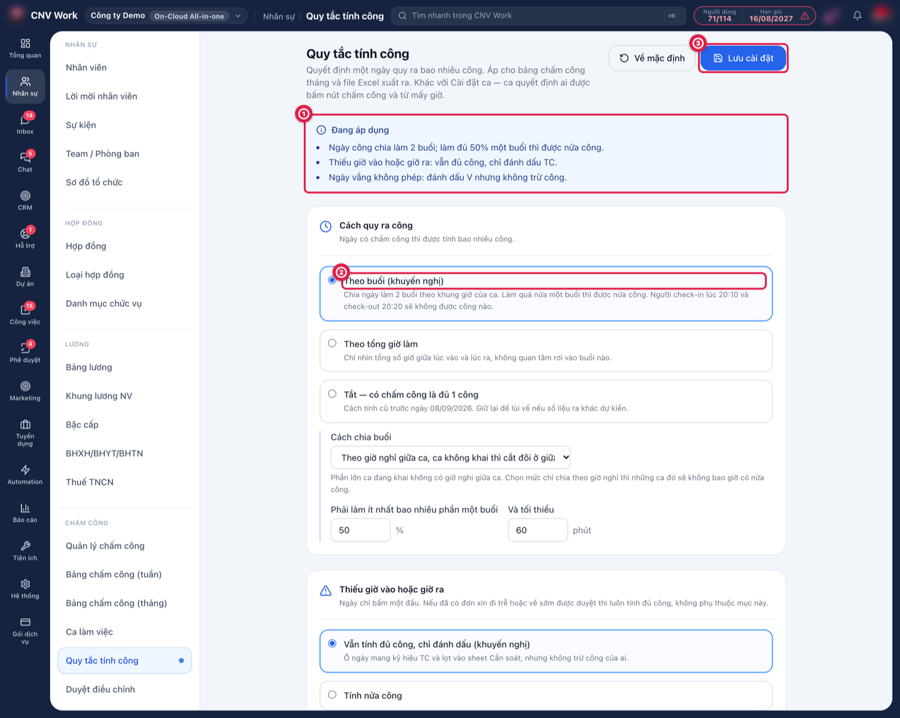The width and height of the screenshot is (900, 718).
Task: Open the Cách chia buổi dropdown
Action: pos(451,458)
